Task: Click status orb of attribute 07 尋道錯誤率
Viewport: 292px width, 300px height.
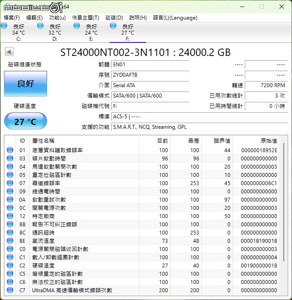Action: point(10,183)
